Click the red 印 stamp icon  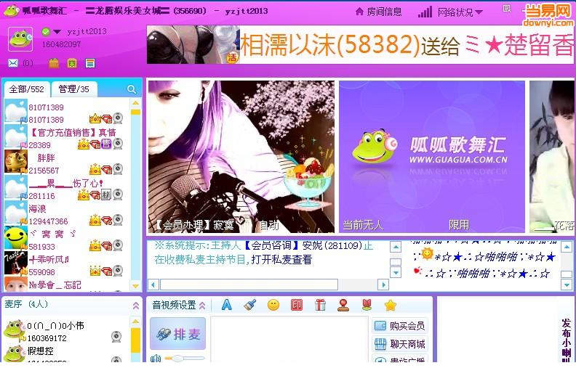[x=297, y=305]
